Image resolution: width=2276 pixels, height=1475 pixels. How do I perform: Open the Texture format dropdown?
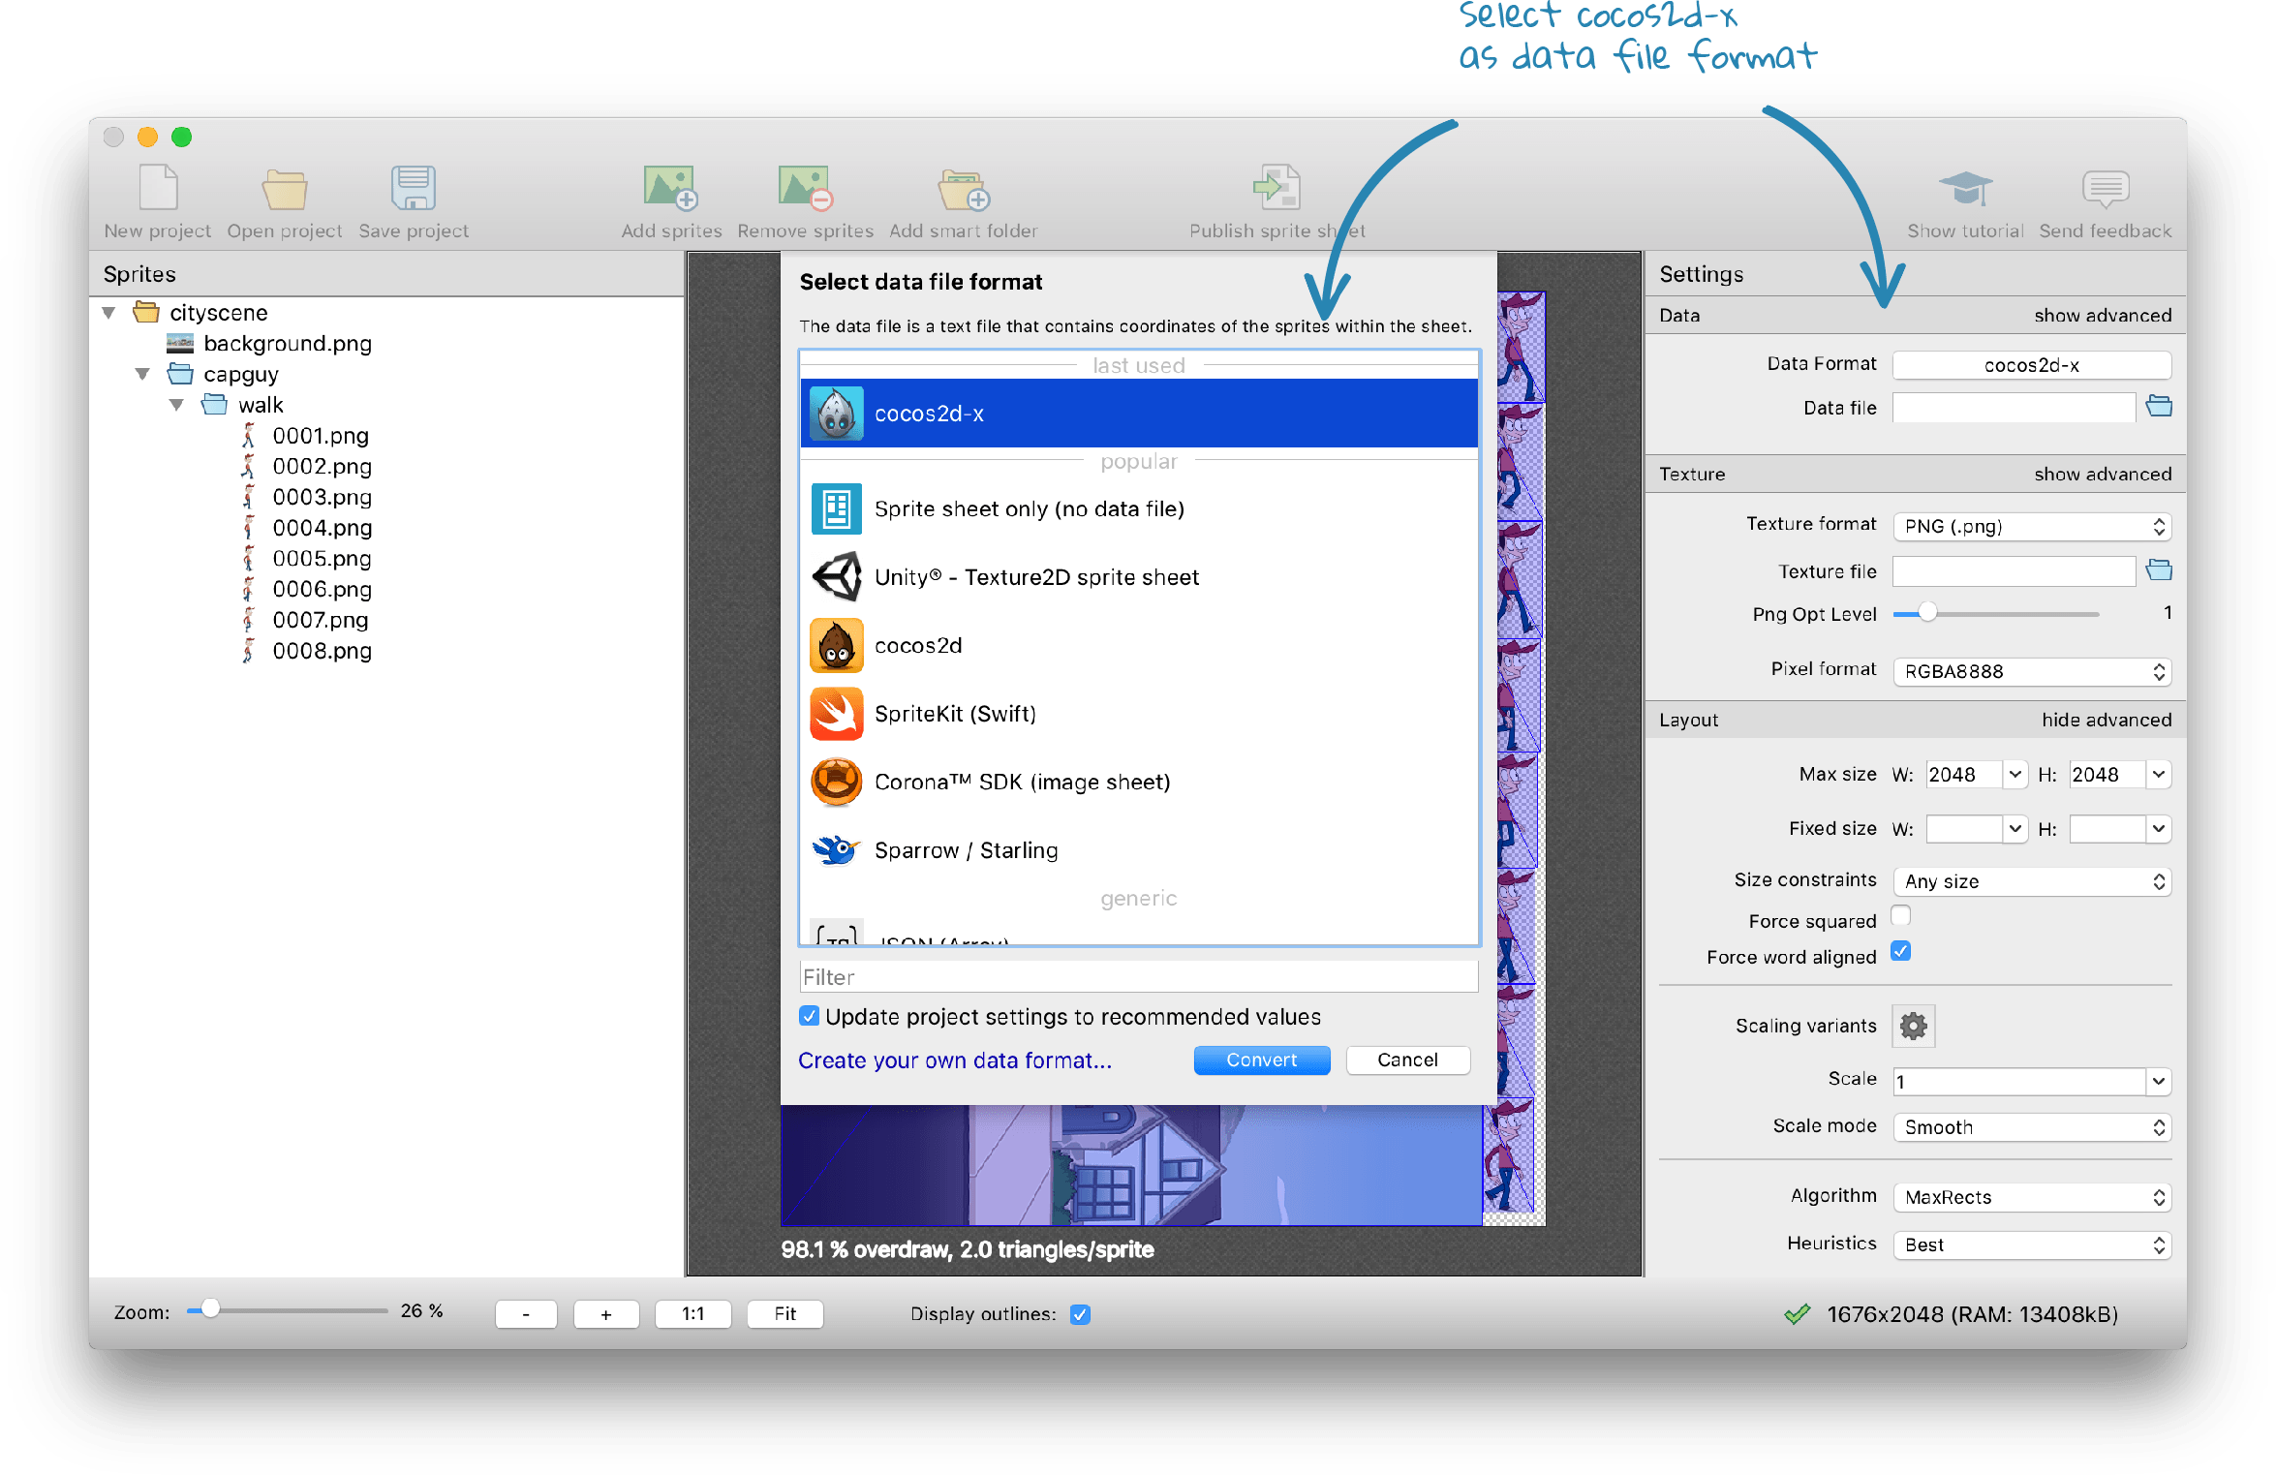click(2032, 526)
